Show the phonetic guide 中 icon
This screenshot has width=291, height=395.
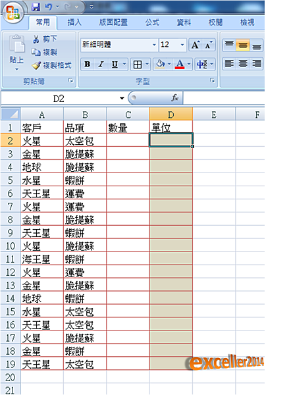pos(202,65)
